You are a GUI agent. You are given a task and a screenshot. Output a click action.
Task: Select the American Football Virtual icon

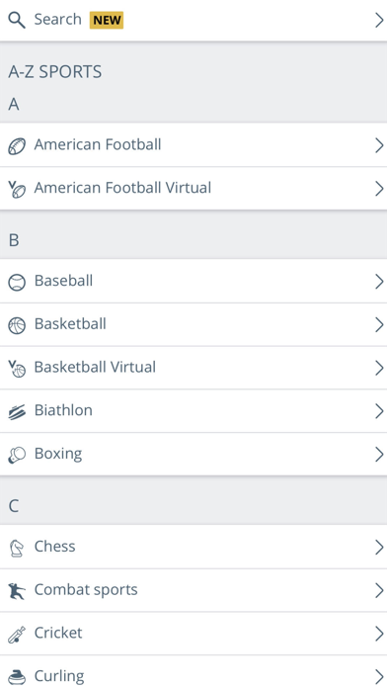pyautogui.click(x=17, y=190)
